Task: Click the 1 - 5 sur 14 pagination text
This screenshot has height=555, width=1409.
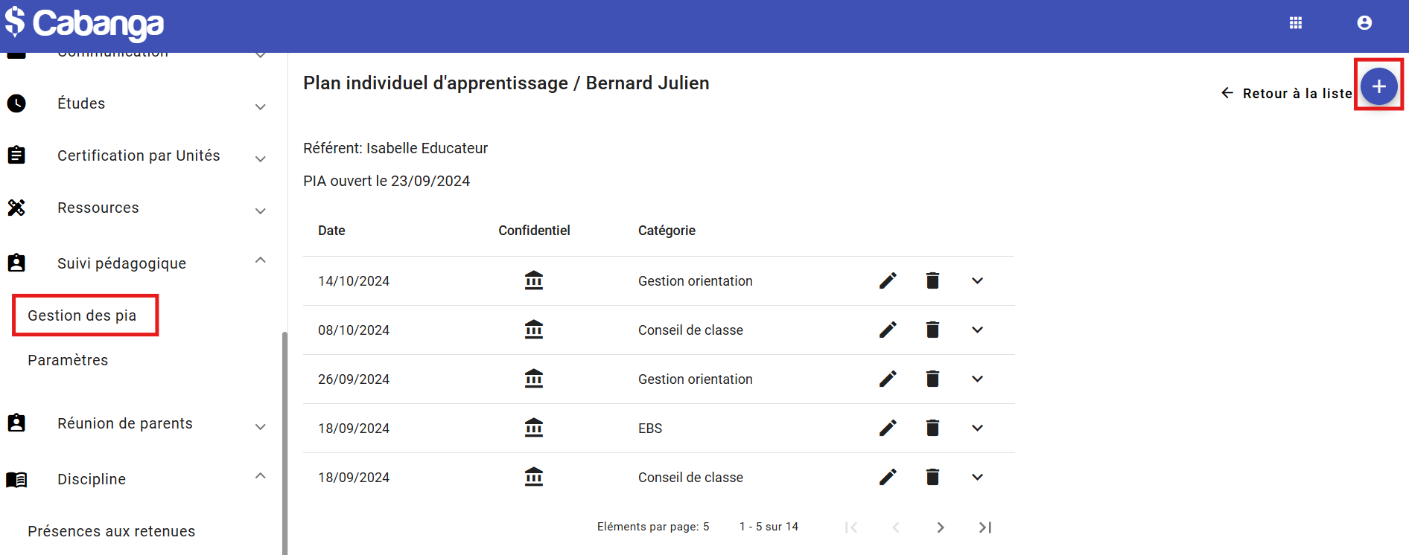Action: (x=769, y=527)
